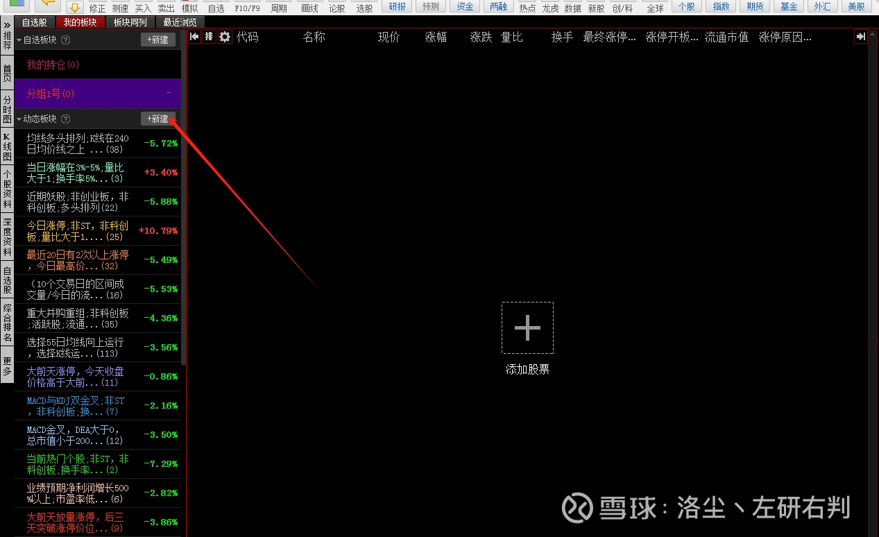Open the 研报 toolbar button
Screen dimensions: 879x537
pyautogui.click(x=398, y=6)
